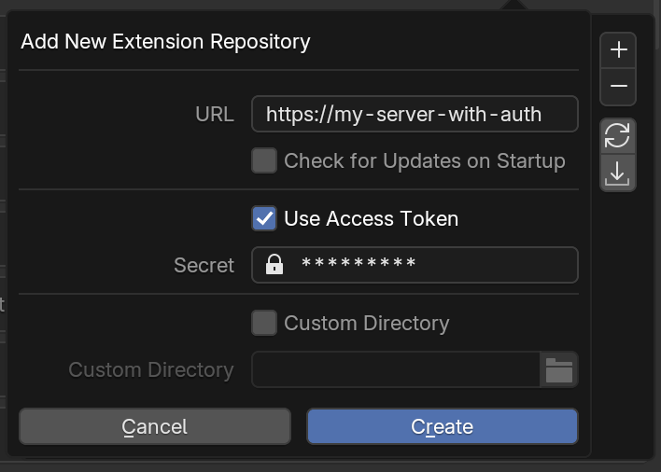Click the download-arrow install from disk icon
Screen dimensions: 661x472
coord(618,174)
